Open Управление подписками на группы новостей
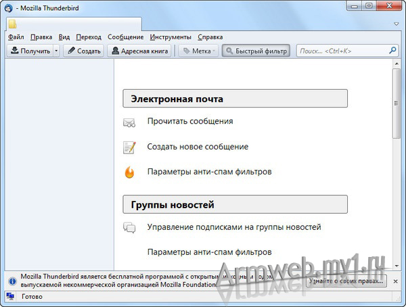The image size is (406, 307). 234,227
